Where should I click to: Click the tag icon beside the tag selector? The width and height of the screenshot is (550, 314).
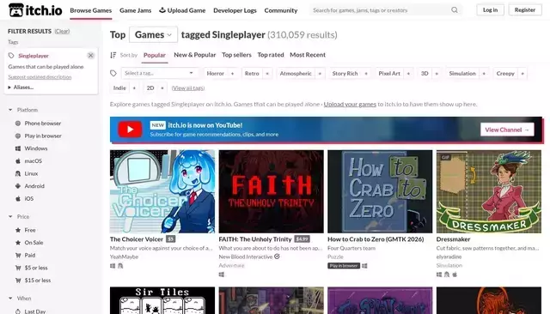113,73
